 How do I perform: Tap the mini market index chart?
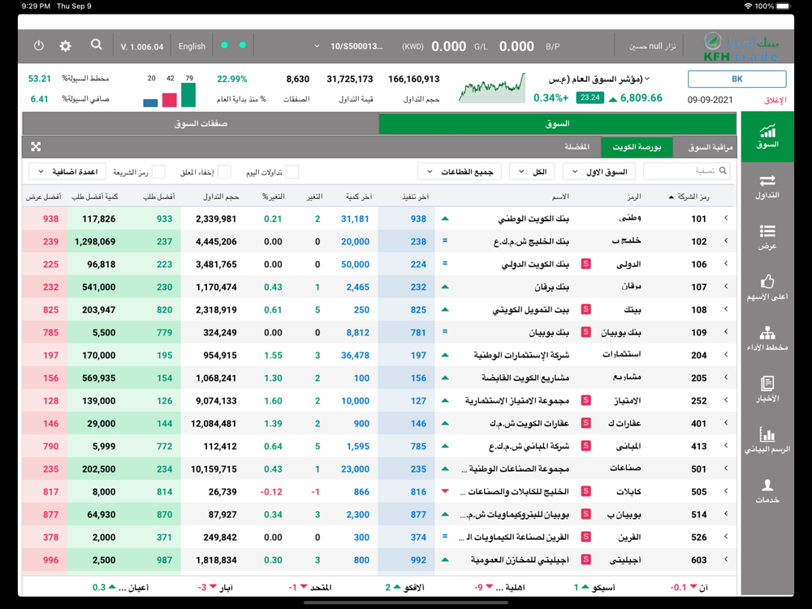(492, 88)
